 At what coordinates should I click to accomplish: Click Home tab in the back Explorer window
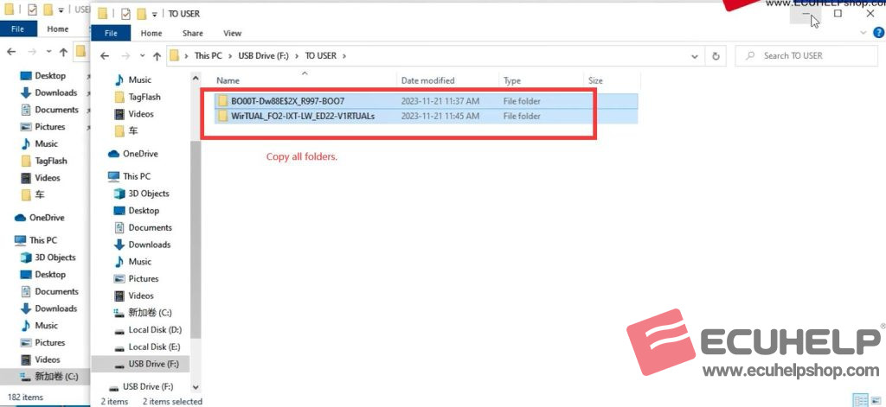point(58,29)
